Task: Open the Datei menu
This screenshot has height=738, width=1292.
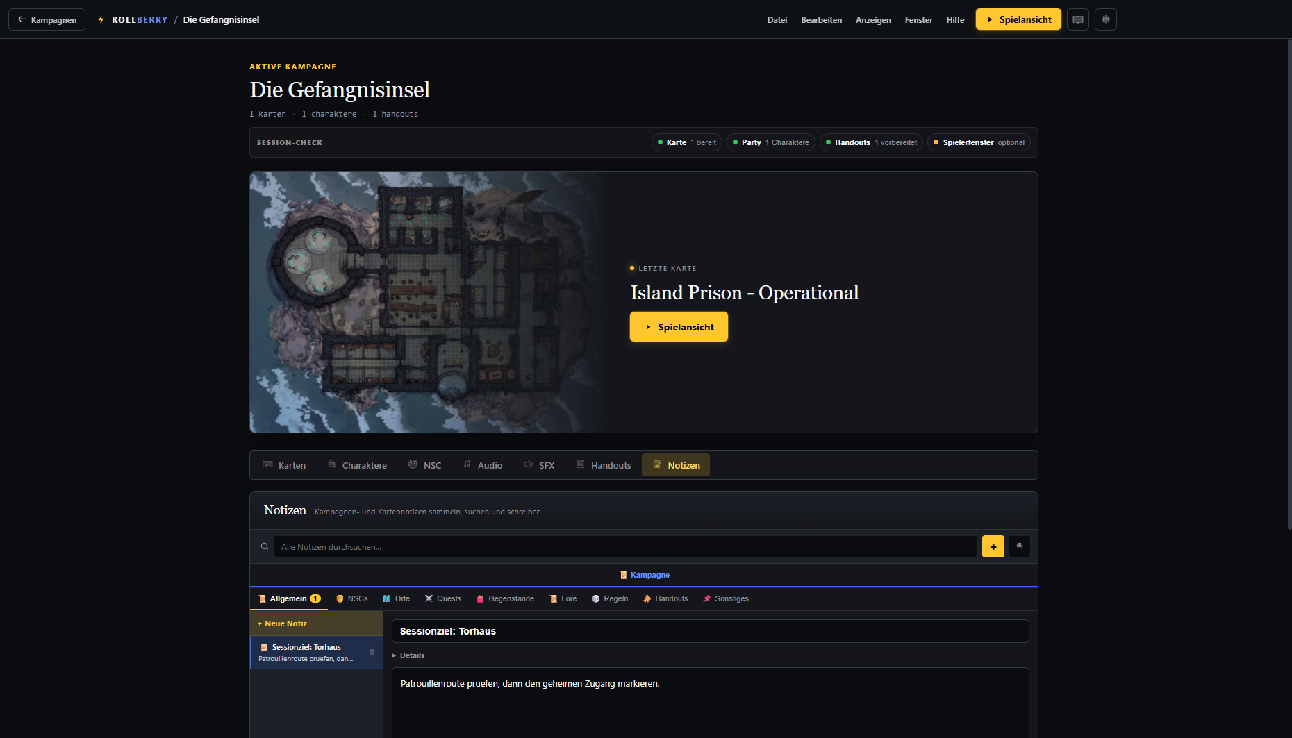Action: [777, 19]
